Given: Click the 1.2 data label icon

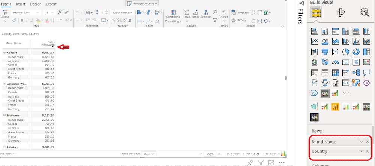Looking at the screenshot, I should pos(157,21).
